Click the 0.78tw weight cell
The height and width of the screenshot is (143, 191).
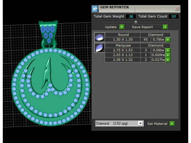pyautogui.click(x=158, y=39)
